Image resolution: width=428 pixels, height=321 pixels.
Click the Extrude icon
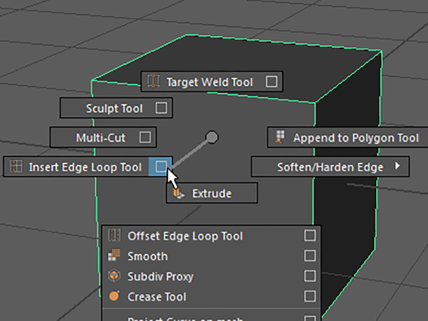click(x=179, y=193)
